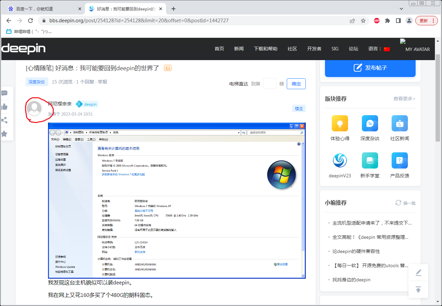Click the floor number input field
Screen dimensions: 442x306
(x=270, y=83)
